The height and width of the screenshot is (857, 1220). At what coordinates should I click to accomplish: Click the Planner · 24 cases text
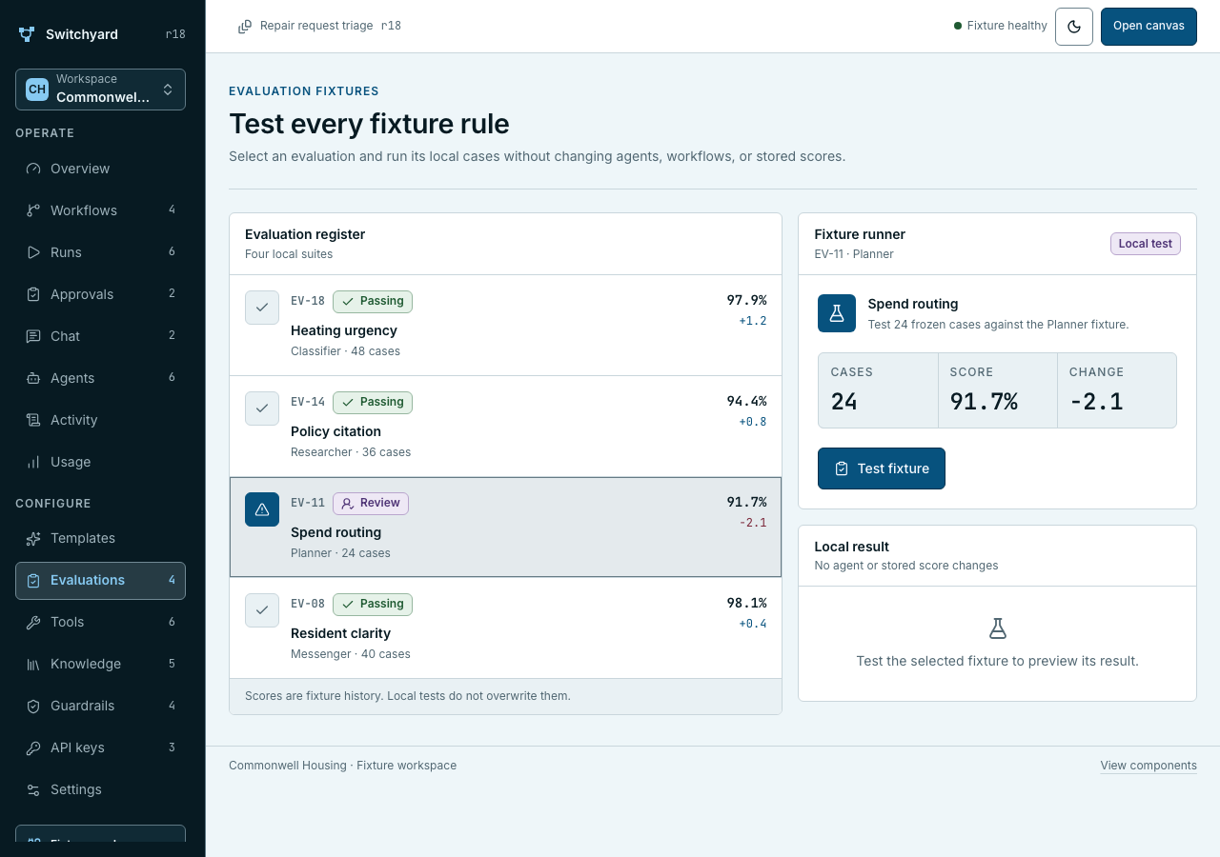tap(340, 553)
